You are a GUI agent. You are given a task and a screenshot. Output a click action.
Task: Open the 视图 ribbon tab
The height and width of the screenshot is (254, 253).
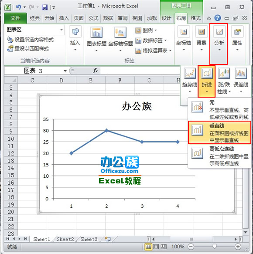(137, 18)
